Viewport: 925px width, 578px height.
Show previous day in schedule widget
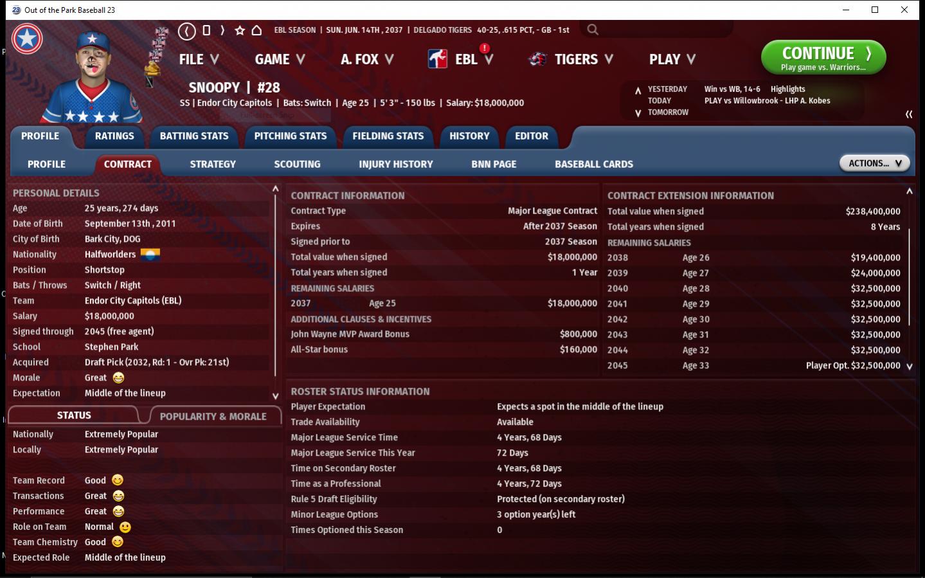click(x=638, y=91)
